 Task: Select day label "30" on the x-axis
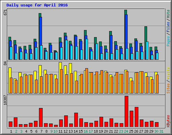(156, 131)
